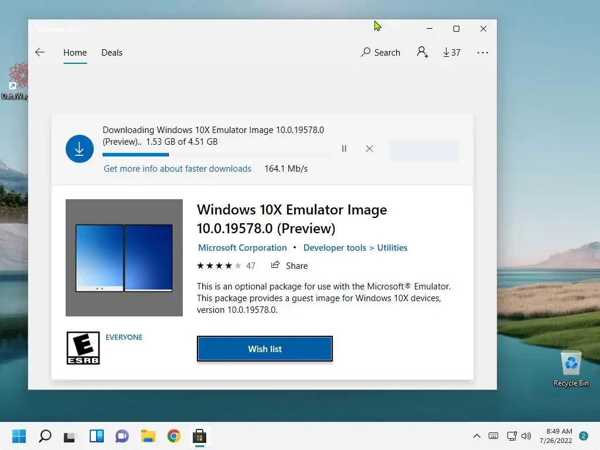Click the network tray icon
Image resolution: width=600 pixels, height=450 pixels.
click(512, 436)
